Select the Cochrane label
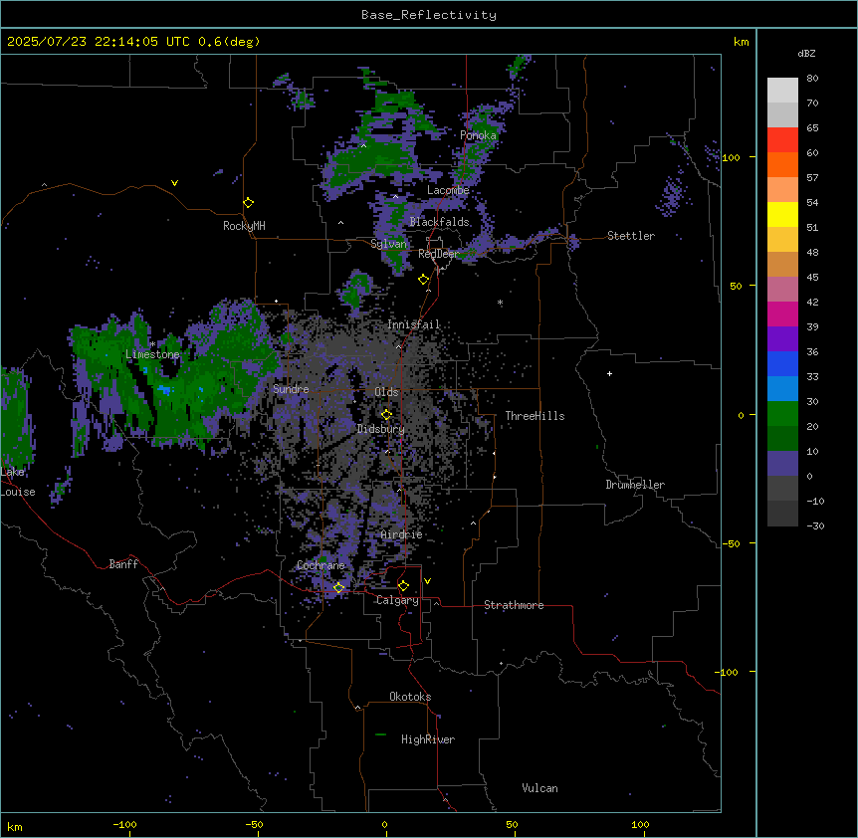The width and height of the screenshot is (858, 838). point(321,565)
